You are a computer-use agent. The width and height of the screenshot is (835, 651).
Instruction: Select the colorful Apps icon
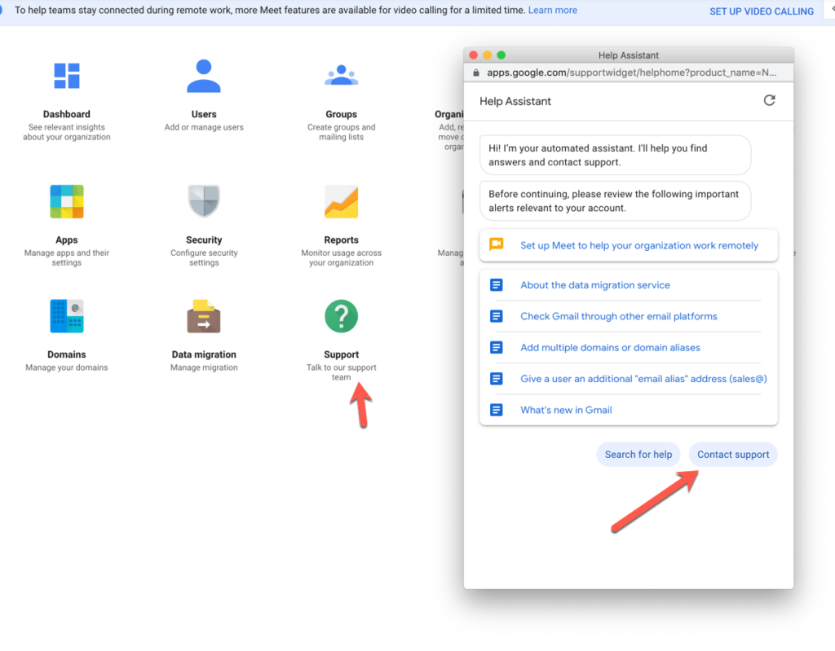[x=67, y=201]
